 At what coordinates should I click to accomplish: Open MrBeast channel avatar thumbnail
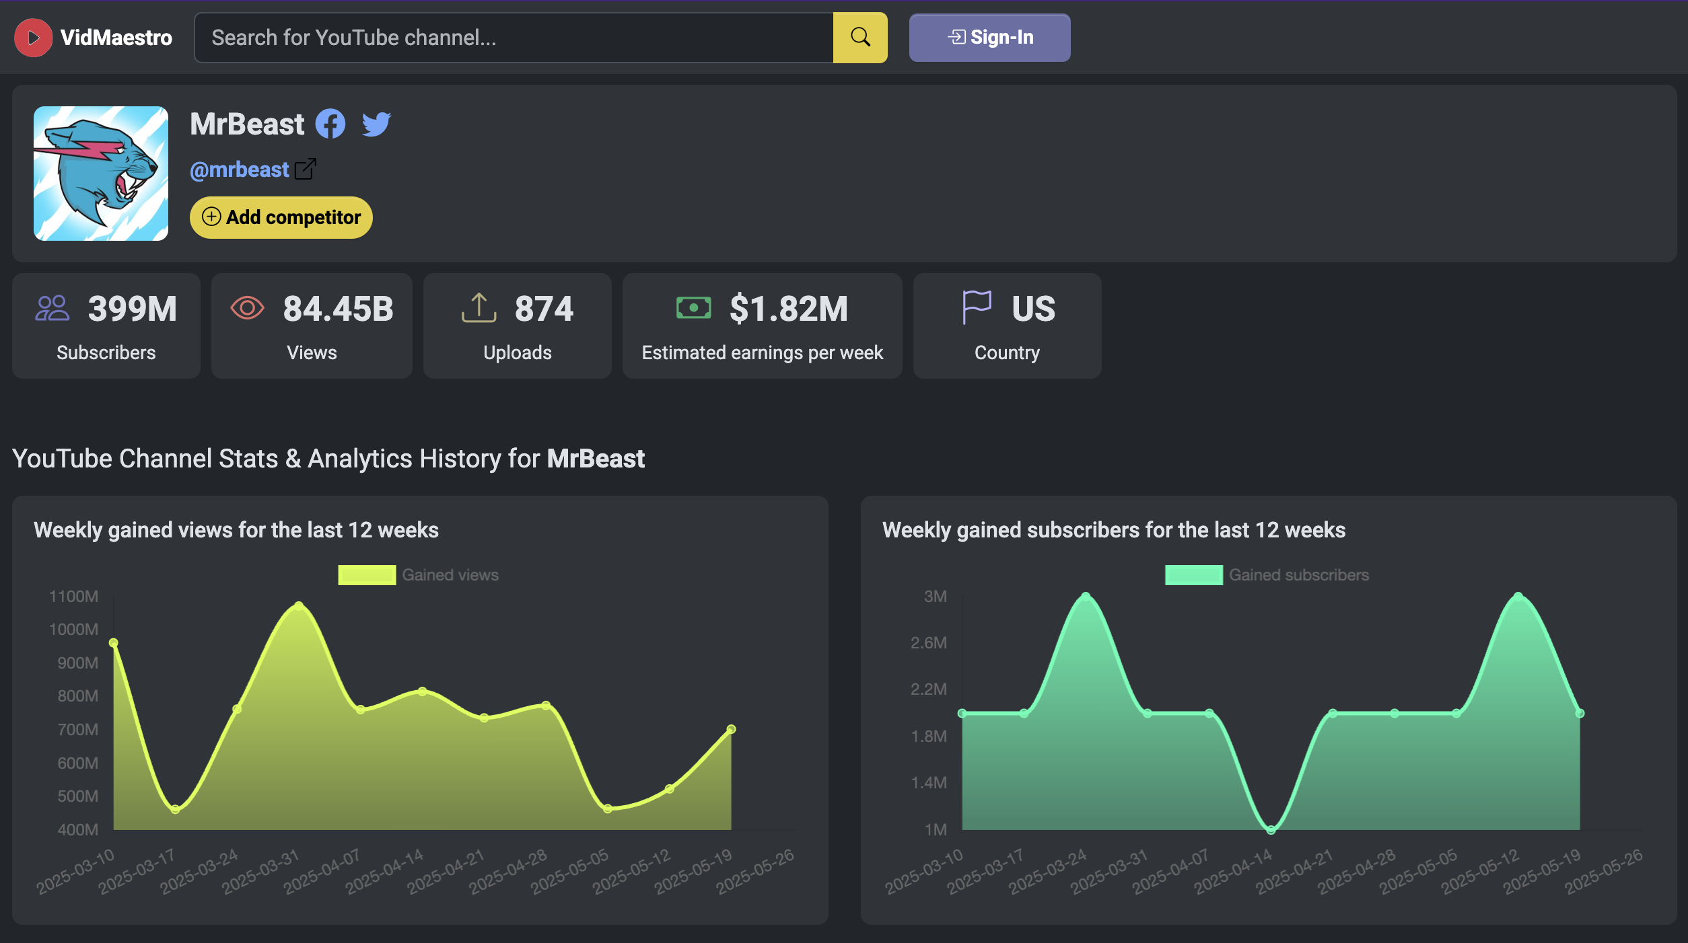click(101, 174)
